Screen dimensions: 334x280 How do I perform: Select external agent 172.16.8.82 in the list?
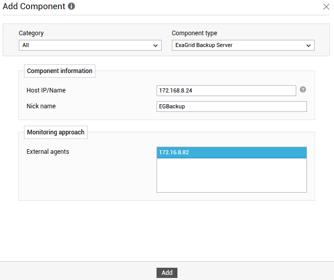click(232, 152)
